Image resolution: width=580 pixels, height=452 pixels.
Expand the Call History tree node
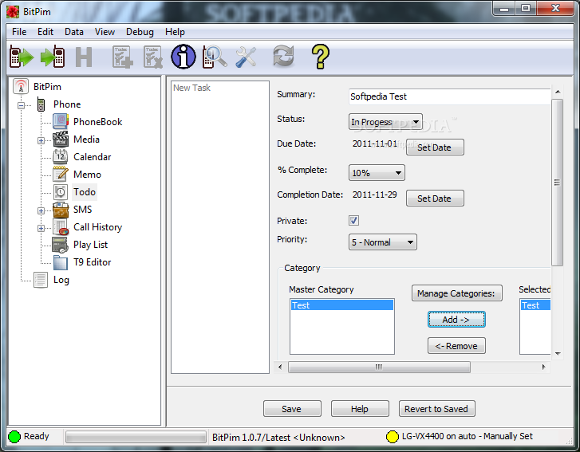[41, 228]
